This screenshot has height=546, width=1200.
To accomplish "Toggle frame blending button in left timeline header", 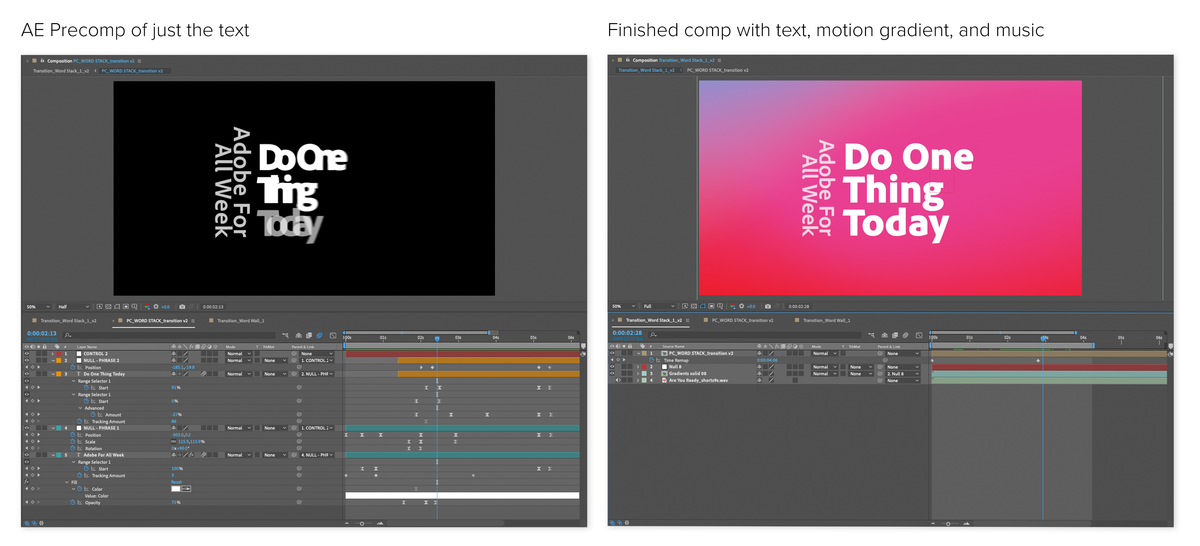I will coord(309,335).
